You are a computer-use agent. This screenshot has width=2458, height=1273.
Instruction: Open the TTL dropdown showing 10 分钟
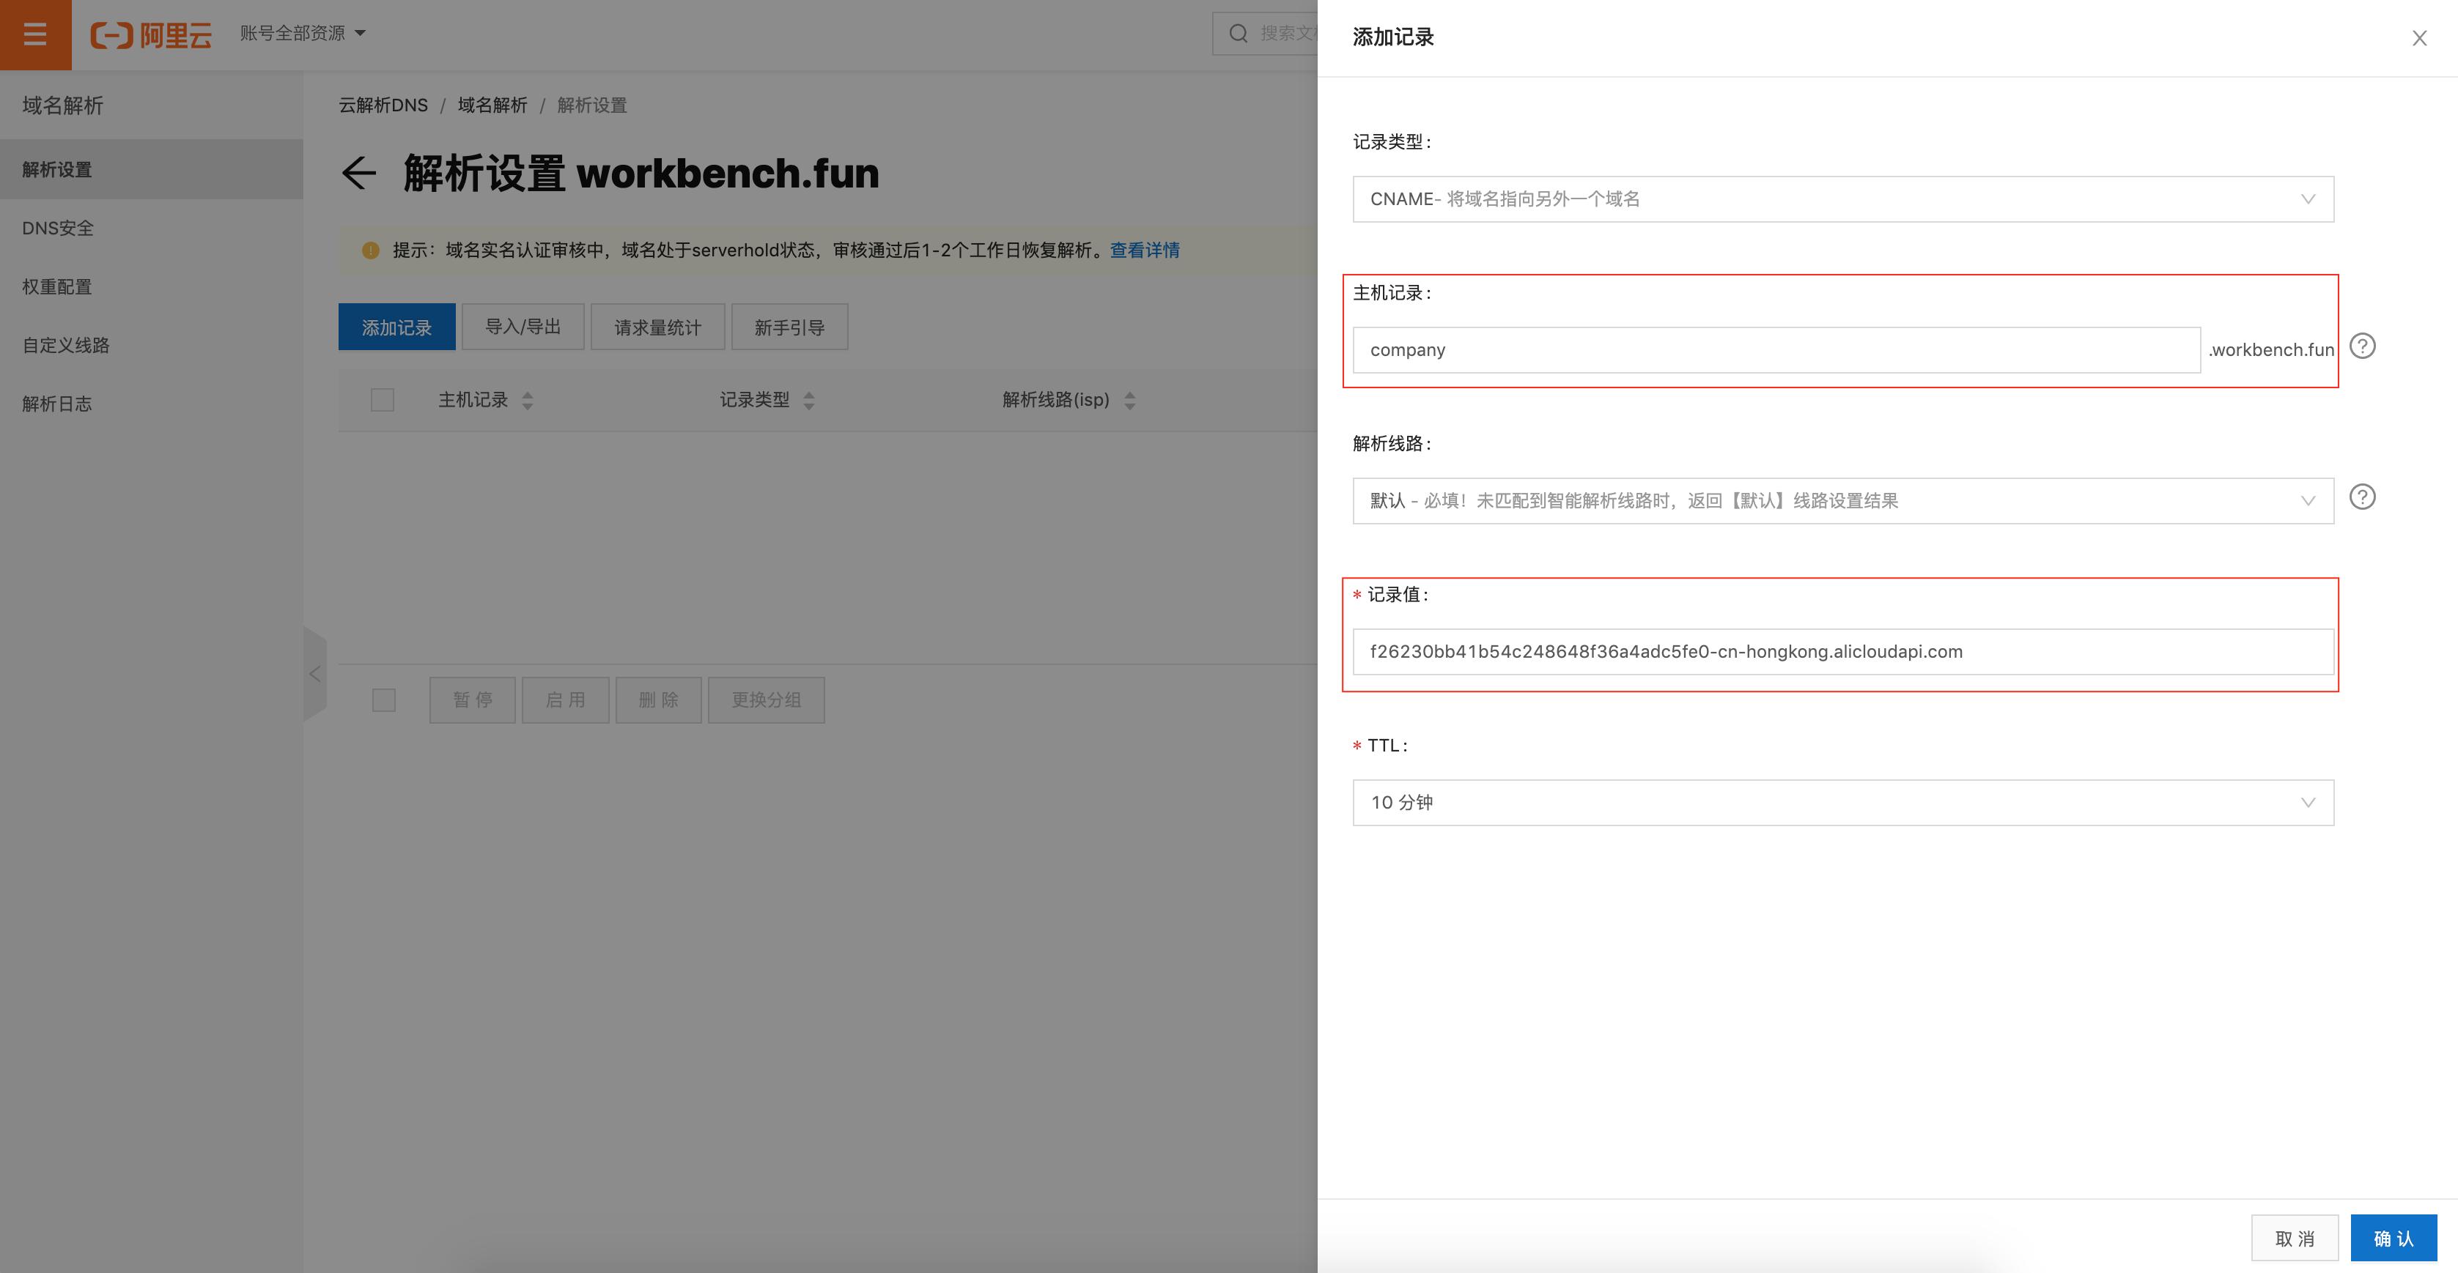point(1842,802)
